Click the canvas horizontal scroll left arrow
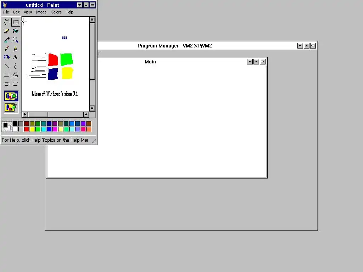363x272 pixels. click(25, 114)
